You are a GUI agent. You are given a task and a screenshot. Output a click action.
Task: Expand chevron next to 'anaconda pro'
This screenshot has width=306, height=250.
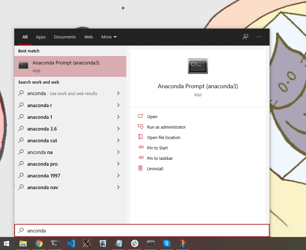(118, 164)
